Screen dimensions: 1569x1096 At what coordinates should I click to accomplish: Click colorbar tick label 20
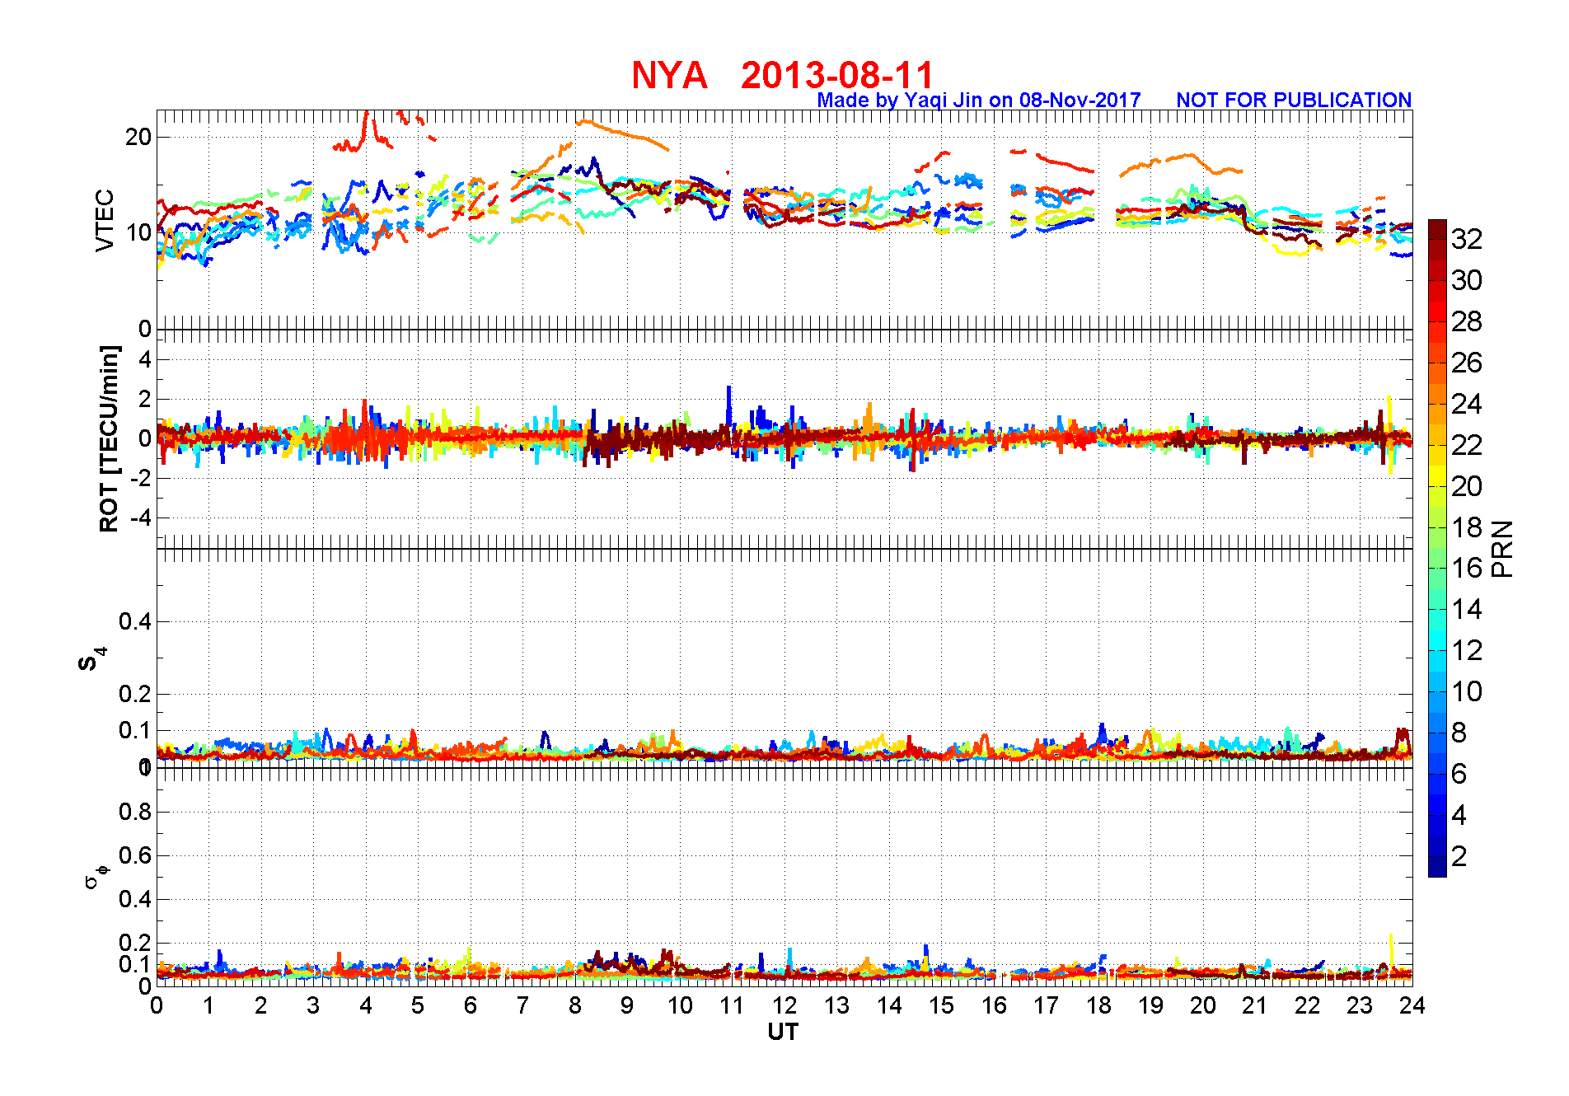[1467, 486]
